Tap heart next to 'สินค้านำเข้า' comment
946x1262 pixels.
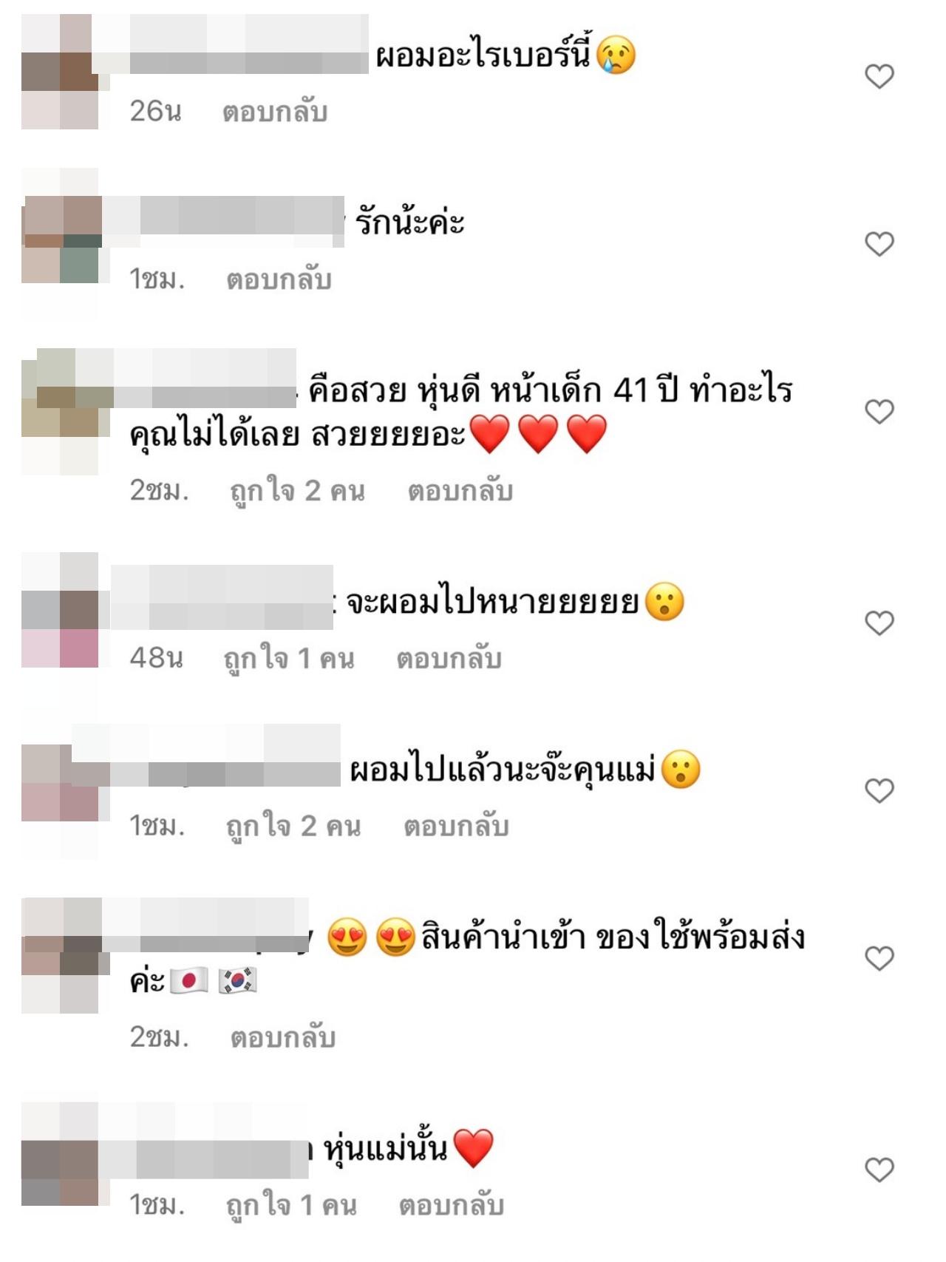click(x=879, y=958)
